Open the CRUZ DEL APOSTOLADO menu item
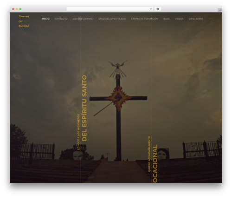232x197 pixels. click(x=112, y=19)
